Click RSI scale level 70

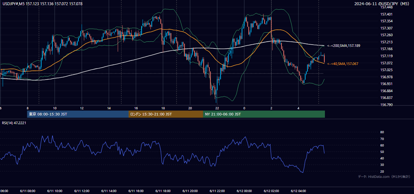coord(382,139)
